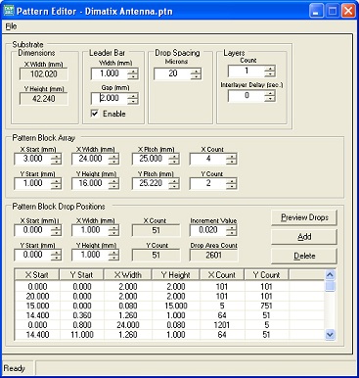Increase Increment Value with up arrow

pos(232,227)
